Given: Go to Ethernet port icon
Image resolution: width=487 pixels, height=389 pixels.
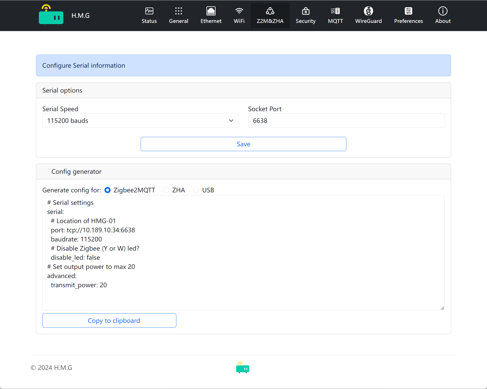Looking at the screenshot, I should (211, 11).
